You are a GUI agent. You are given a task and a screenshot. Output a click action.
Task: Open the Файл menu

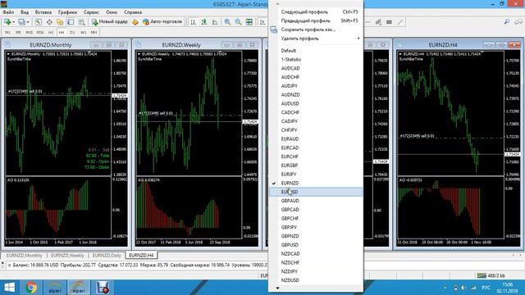[x=8, y=12]
